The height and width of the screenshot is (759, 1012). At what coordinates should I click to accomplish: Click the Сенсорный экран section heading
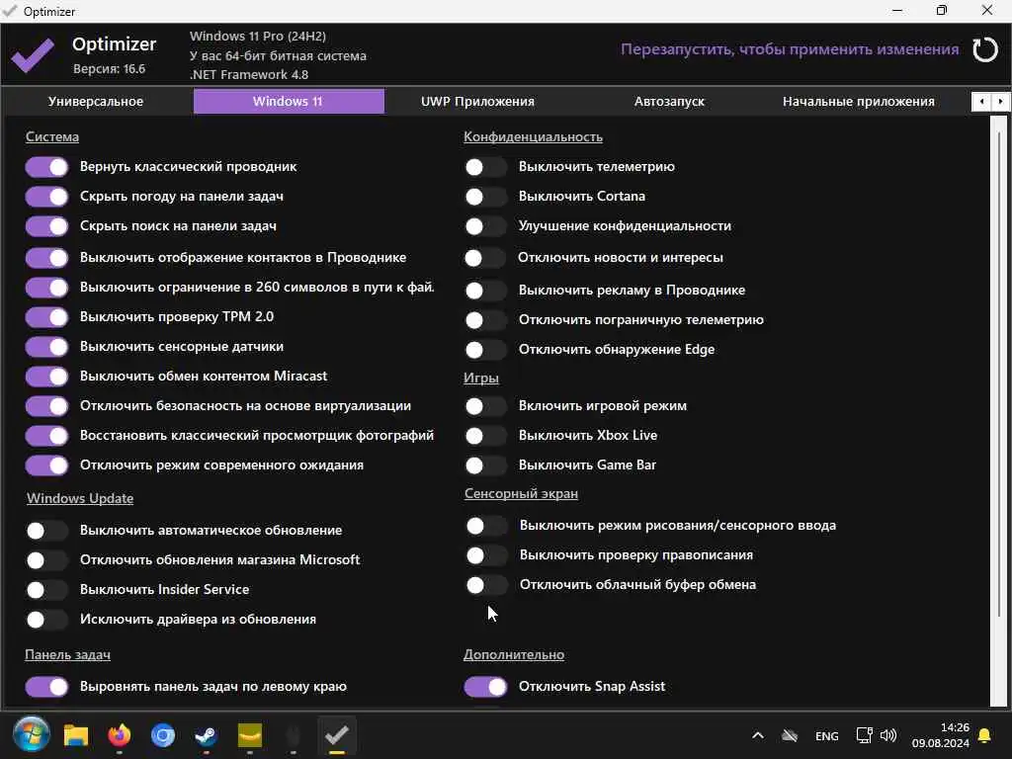pyautogui.click(x=521, y=494)
